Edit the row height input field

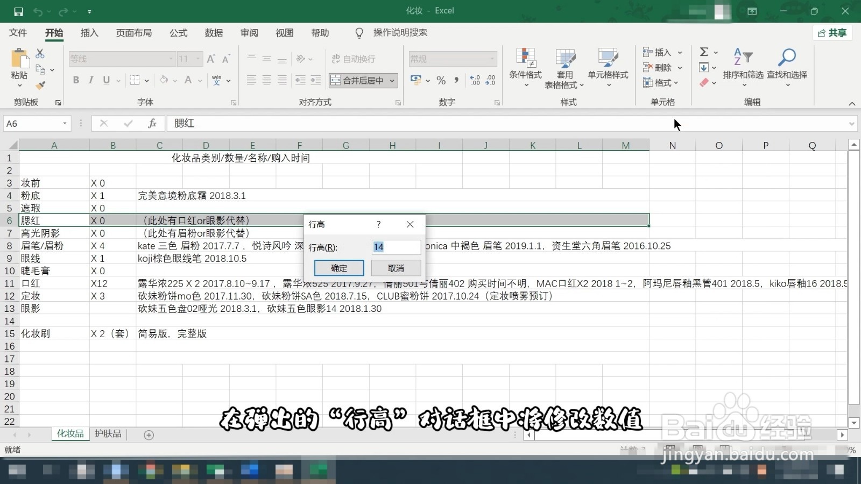tap(396, 247)
